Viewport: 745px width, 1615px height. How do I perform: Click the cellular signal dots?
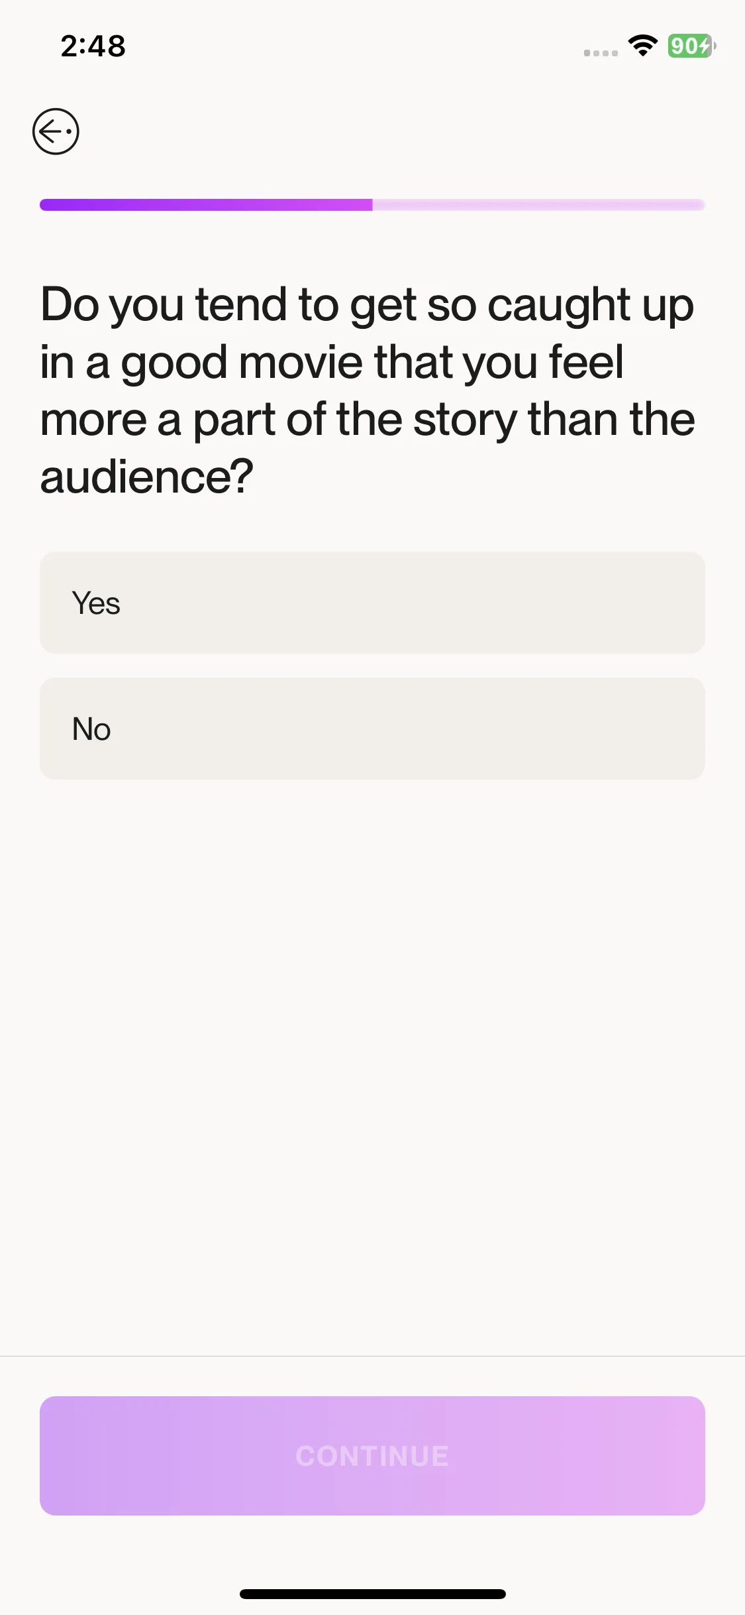[601, 52]
